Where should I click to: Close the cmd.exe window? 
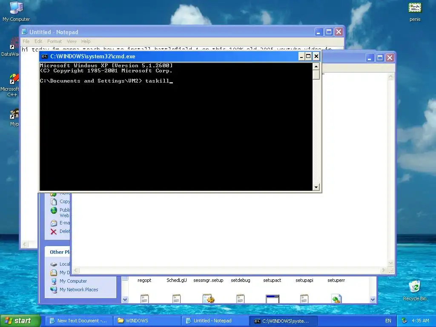pos(316,57)
